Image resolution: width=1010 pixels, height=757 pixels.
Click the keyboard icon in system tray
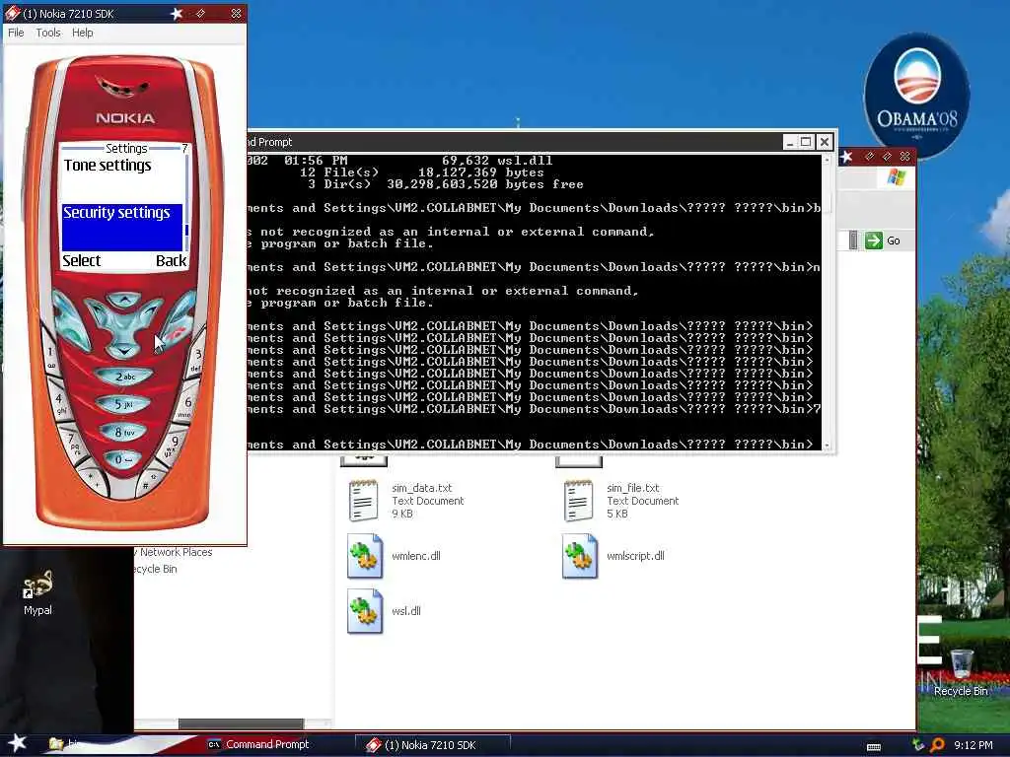pos(874,746)
